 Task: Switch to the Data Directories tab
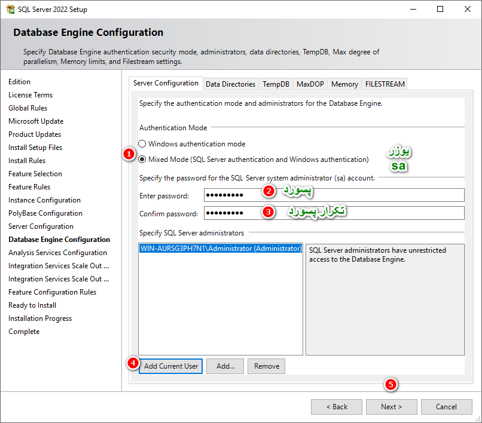click(230, 84)
